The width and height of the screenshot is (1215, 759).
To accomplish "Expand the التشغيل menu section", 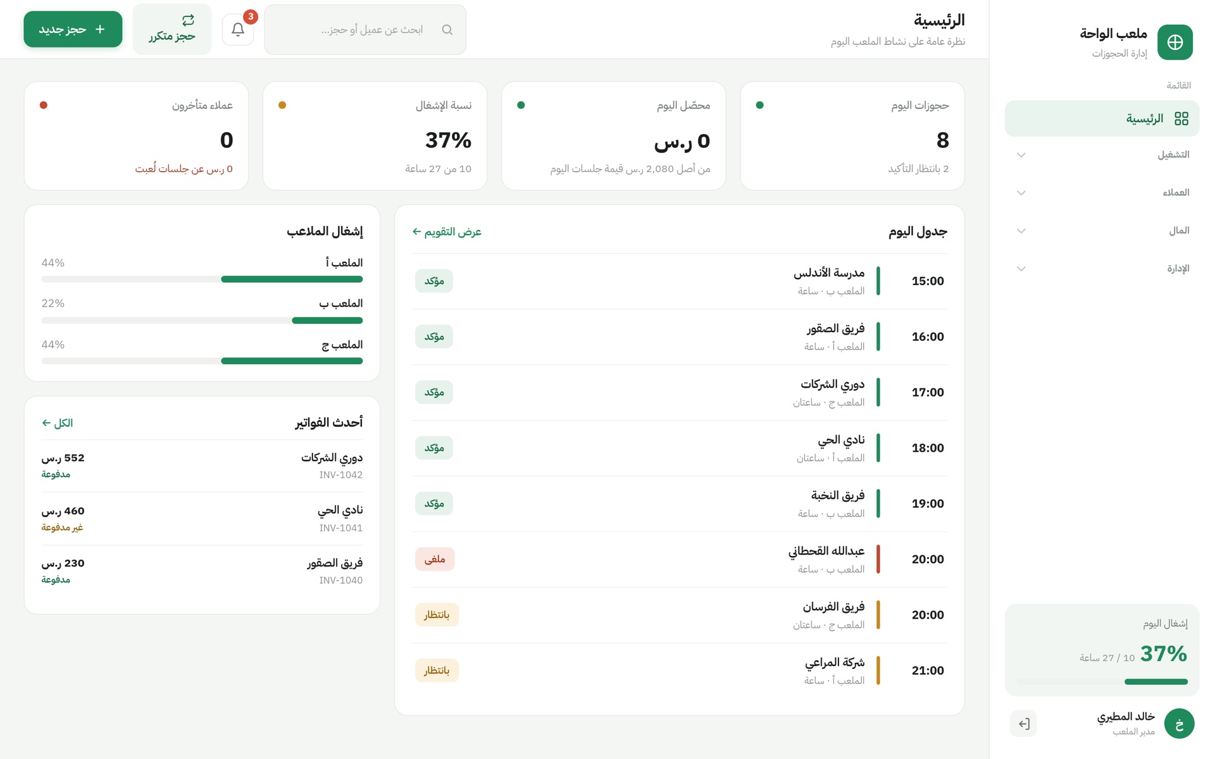I will [1102, 155].
